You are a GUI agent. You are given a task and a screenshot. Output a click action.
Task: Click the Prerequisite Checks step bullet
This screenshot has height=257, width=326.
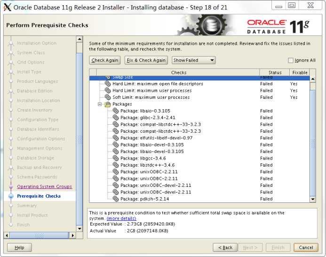coord(11,196)
